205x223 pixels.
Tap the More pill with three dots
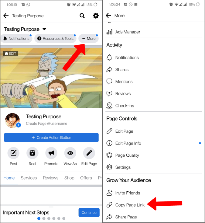click(88, 38)
